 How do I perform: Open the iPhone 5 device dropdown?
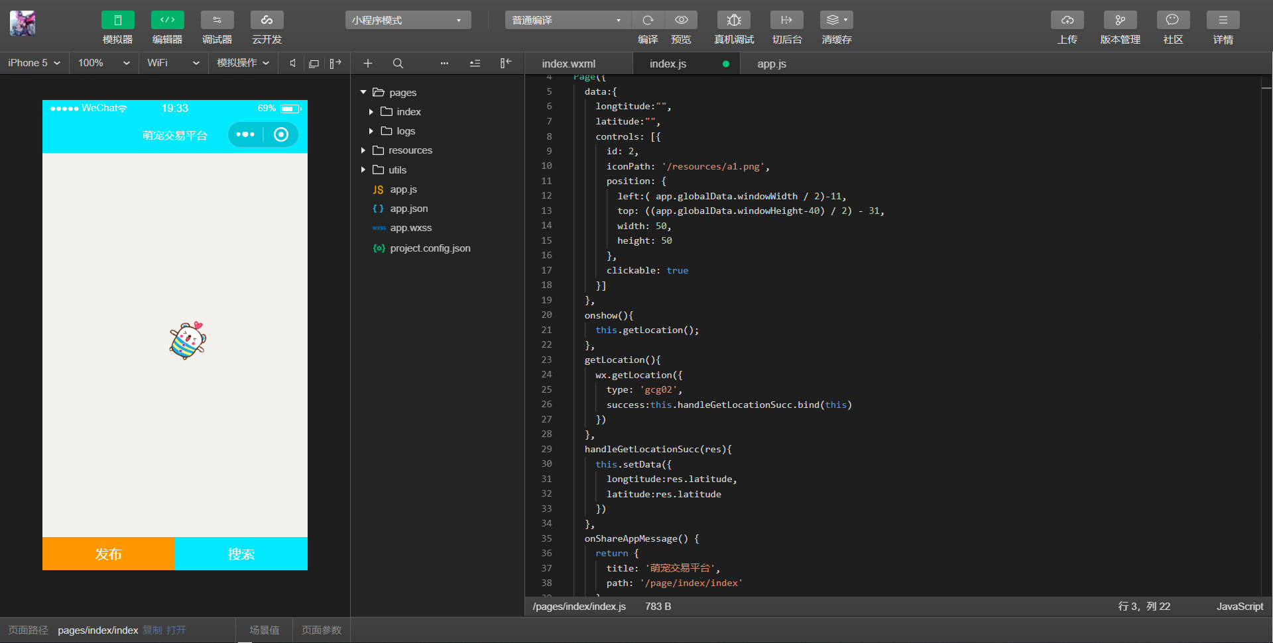[x=34, y=63]
